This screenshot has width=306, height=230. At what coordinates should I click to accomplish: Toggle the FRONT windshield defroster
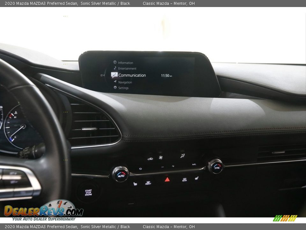click(x=148, y=183)
